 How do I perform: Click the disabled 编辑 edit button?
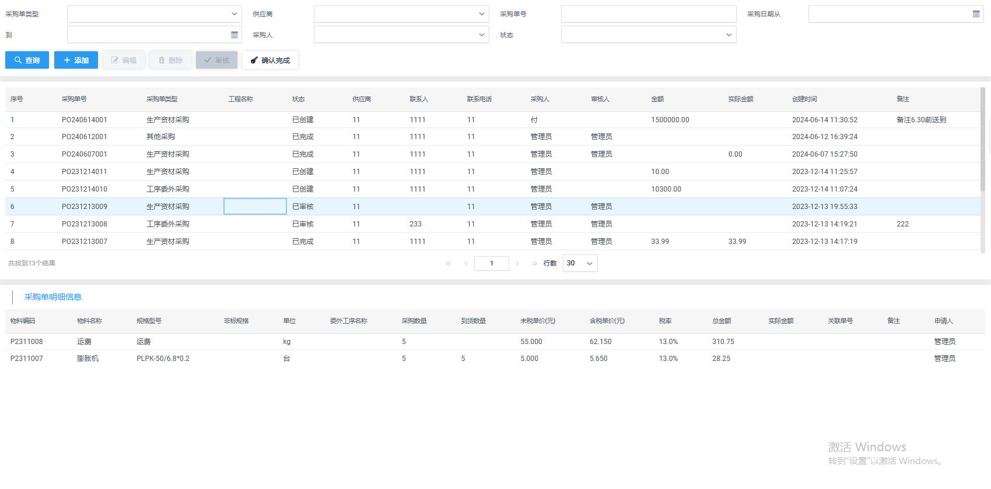coord(124,60)
